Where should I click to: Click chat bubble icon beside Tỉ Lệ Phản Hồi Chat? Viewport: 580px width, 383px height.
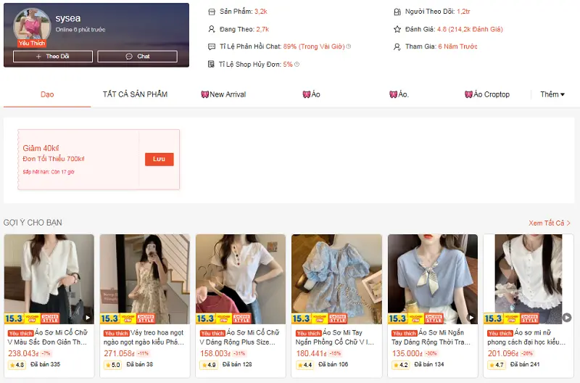[x=212, y=46]
